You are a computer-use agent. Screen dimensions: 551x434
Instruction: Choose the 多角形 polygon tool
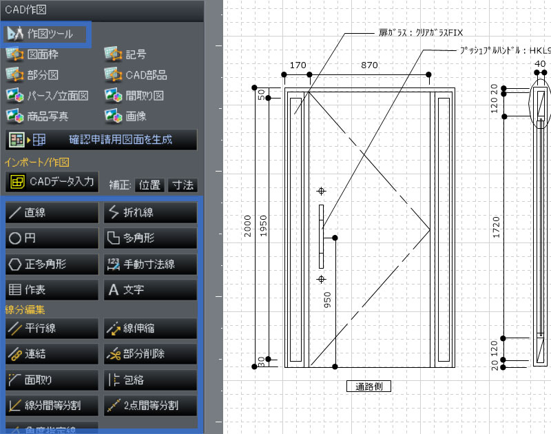tap(149, 238)
